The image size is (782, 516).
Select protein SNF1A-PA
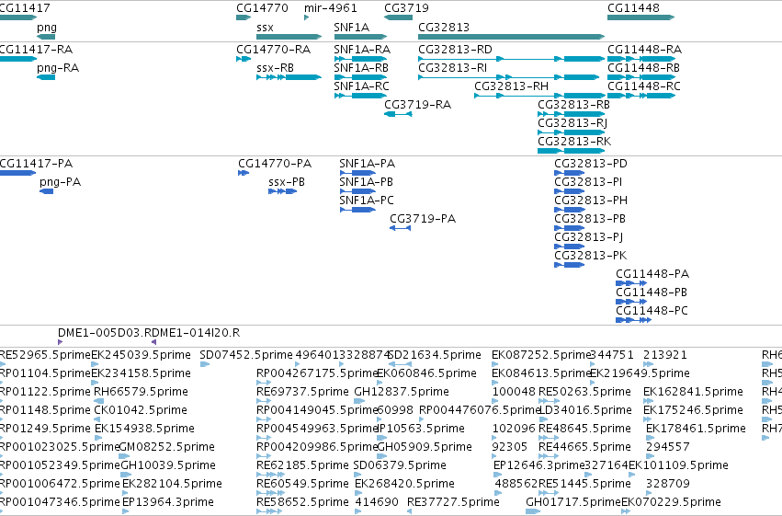click(x=357, y=173)
